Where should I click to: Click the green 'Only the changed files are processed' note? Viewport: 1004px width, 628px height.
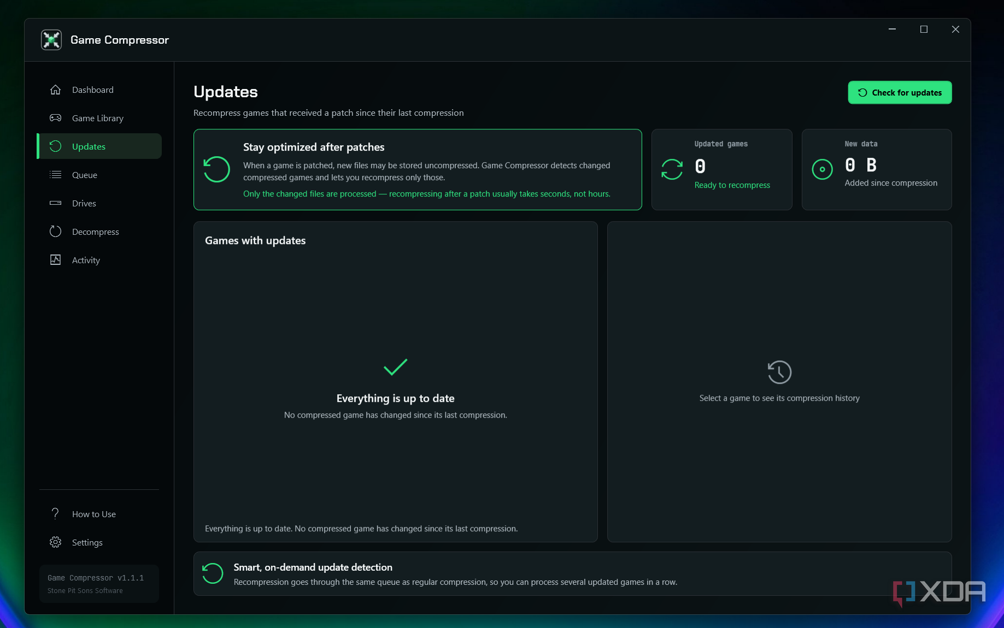[427, 194]
